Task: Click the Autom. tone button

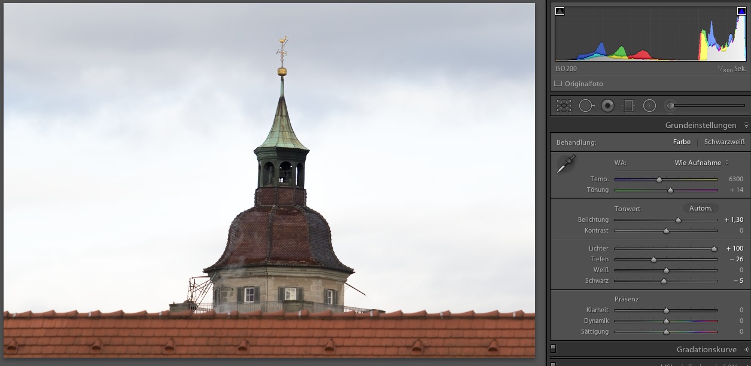Action: 701,208
